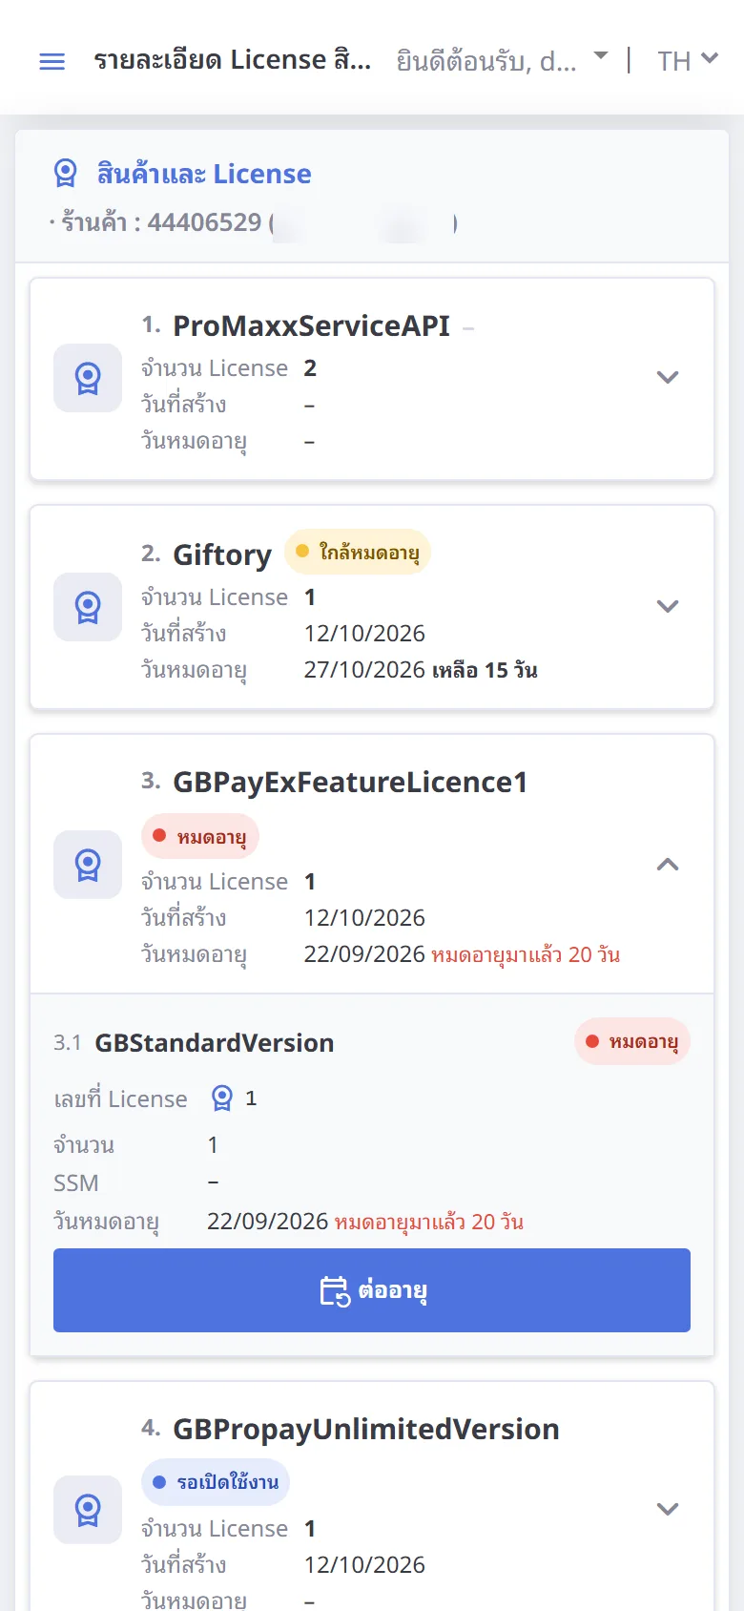Image resolution: width=744 pixels, height=1611 pixels.
Task: Click the shop number 44406529
Action: pyautogui.click(x=204, y=222)
